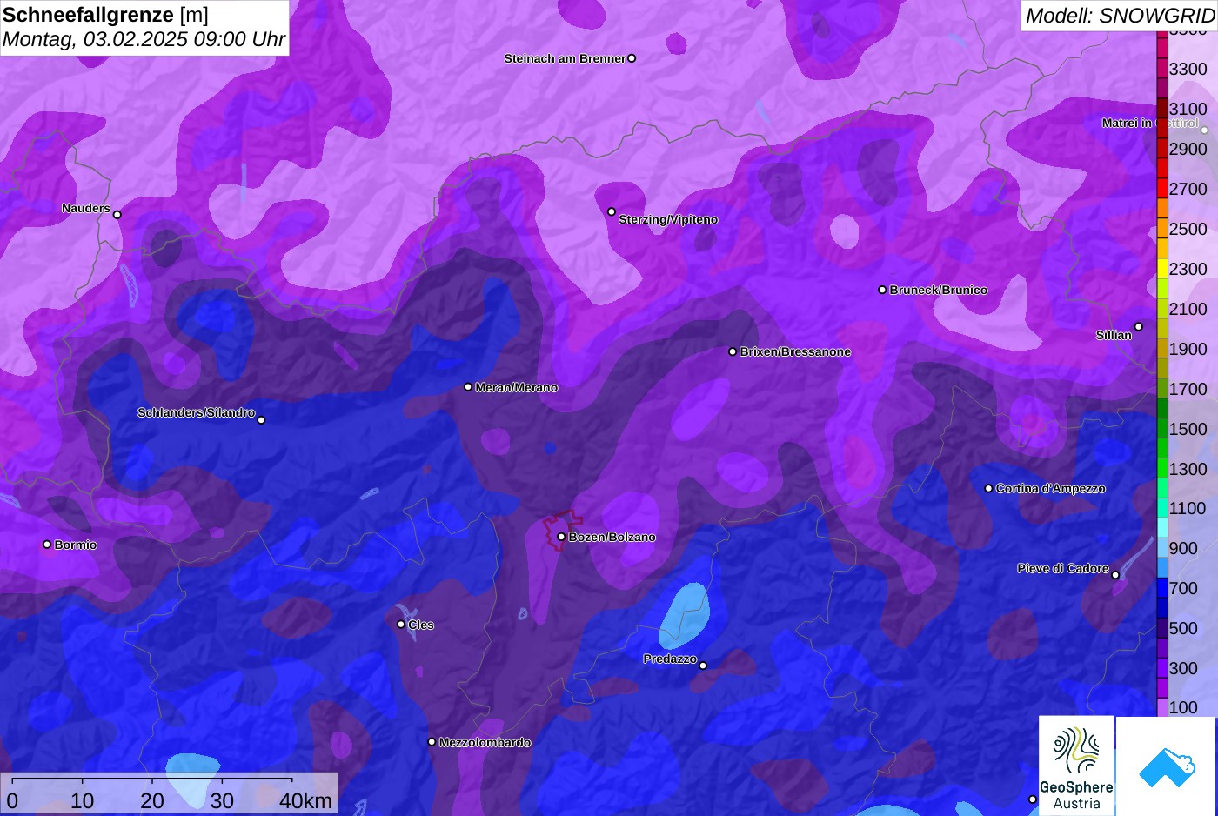Viewport: 1218px width, 816px height.
Task: Click the Steinach am Brenner map marker dot
Action: [x=632, y=58]
